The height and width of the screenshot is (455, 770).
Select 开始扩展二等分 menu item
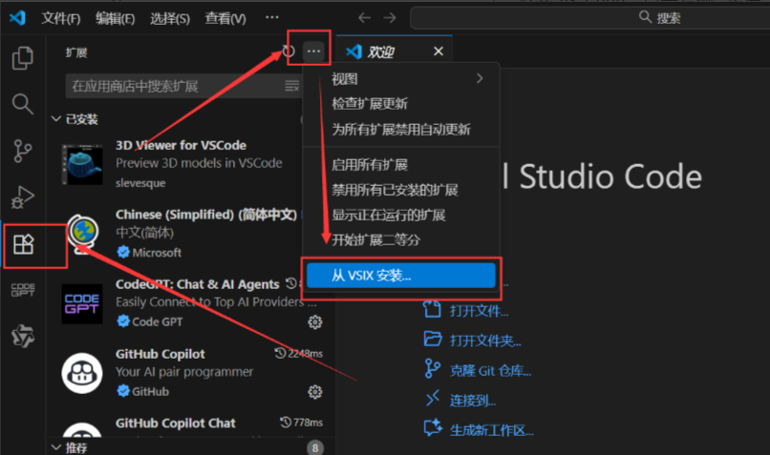coord(401,239)
